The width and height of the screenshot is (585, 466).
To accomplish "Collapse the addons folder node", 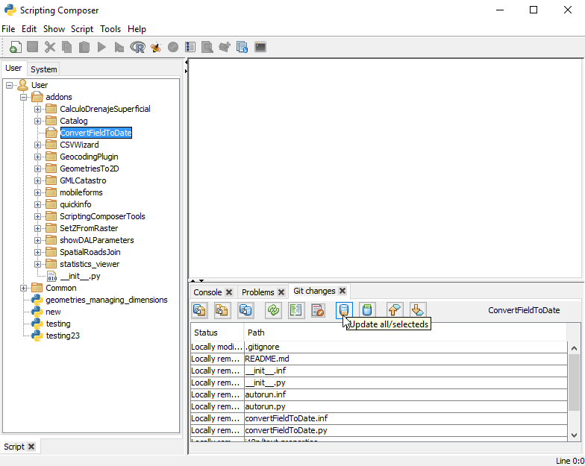I will click(x=24, y=97).
